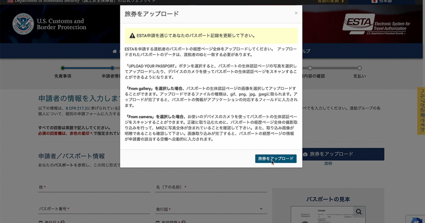
Task: Open the ヘルプが必要ですか side tab
Action: (x=421, y=111)
